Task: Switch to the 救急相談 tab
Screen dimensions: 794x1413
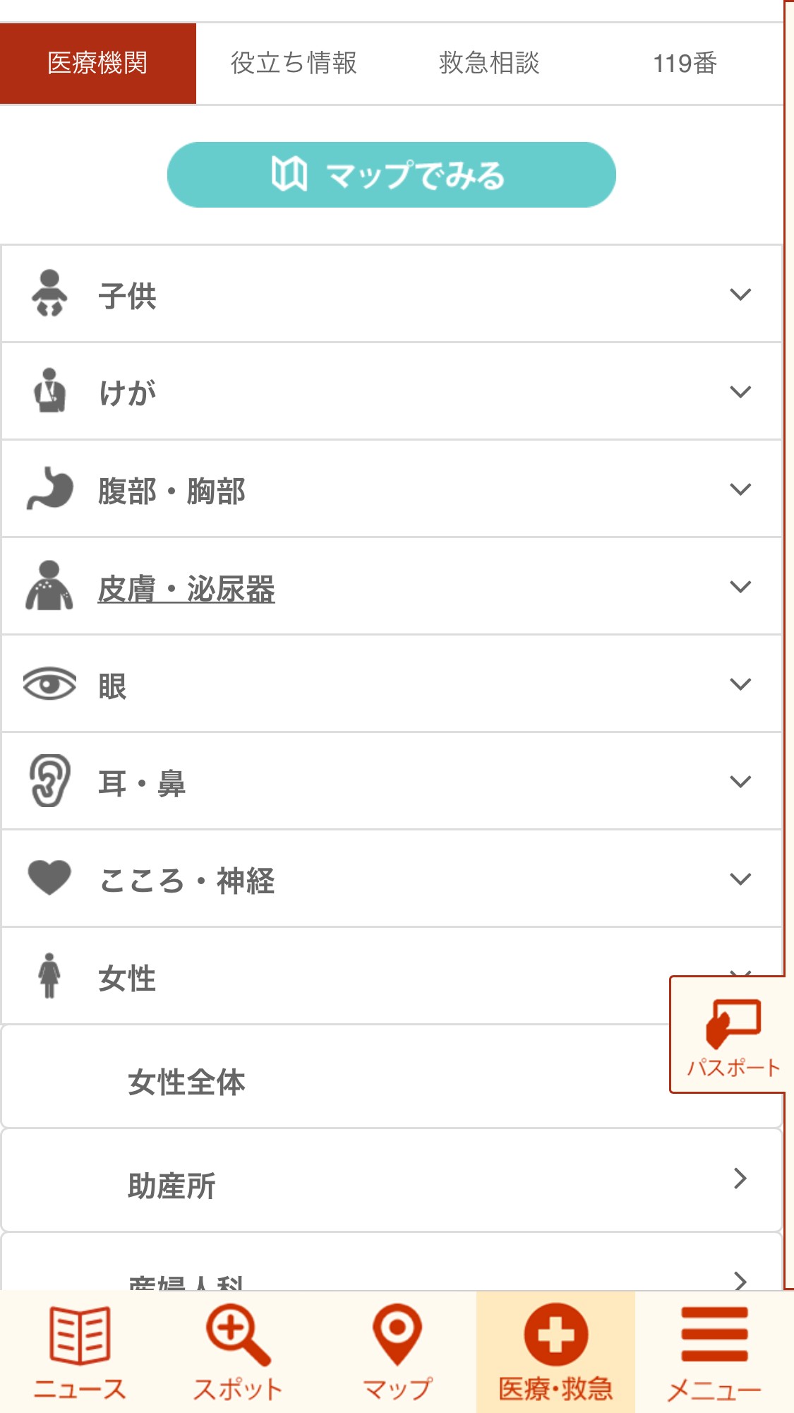Action: 489,64
